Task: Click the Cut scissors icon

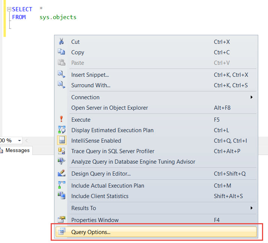Action: point(62,42)
